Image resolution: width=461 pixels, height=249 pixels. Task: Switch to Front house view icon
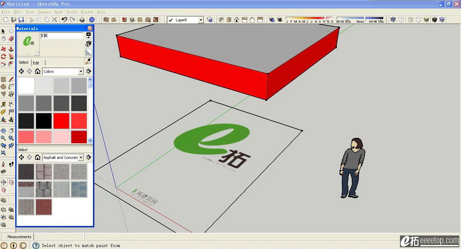coord(237,20)
